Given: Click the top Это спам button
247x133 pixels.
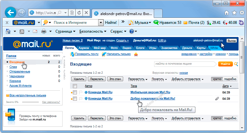Looking at the screenshot, I should click(x=115, y=79).
